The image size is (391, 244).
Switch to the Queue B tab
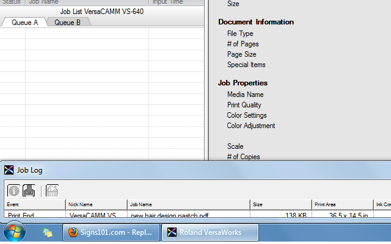pos(68,23)
